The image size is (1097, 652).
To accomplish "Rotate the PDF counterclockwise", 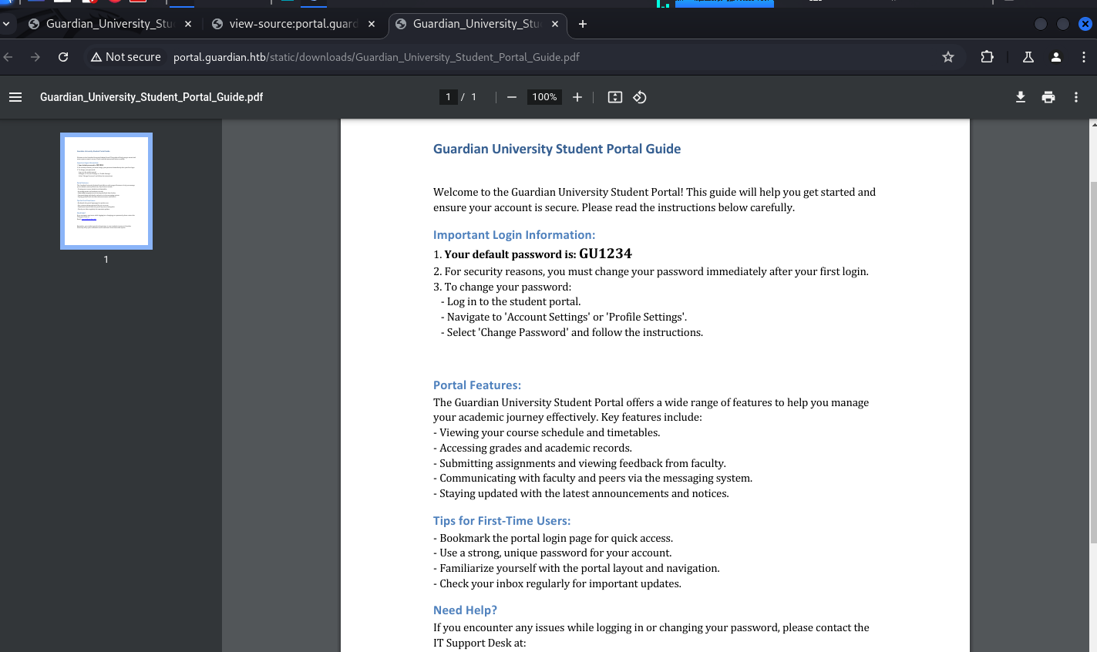I will pos(640,97).
